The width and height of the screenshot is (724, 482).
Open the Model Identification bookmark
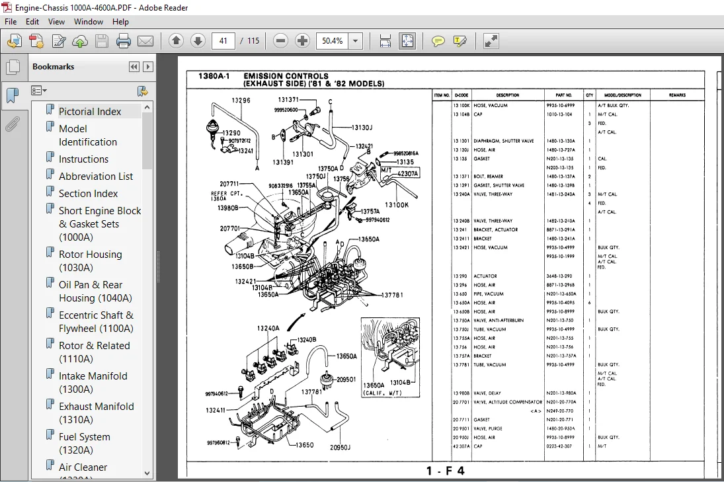(88, 136)
